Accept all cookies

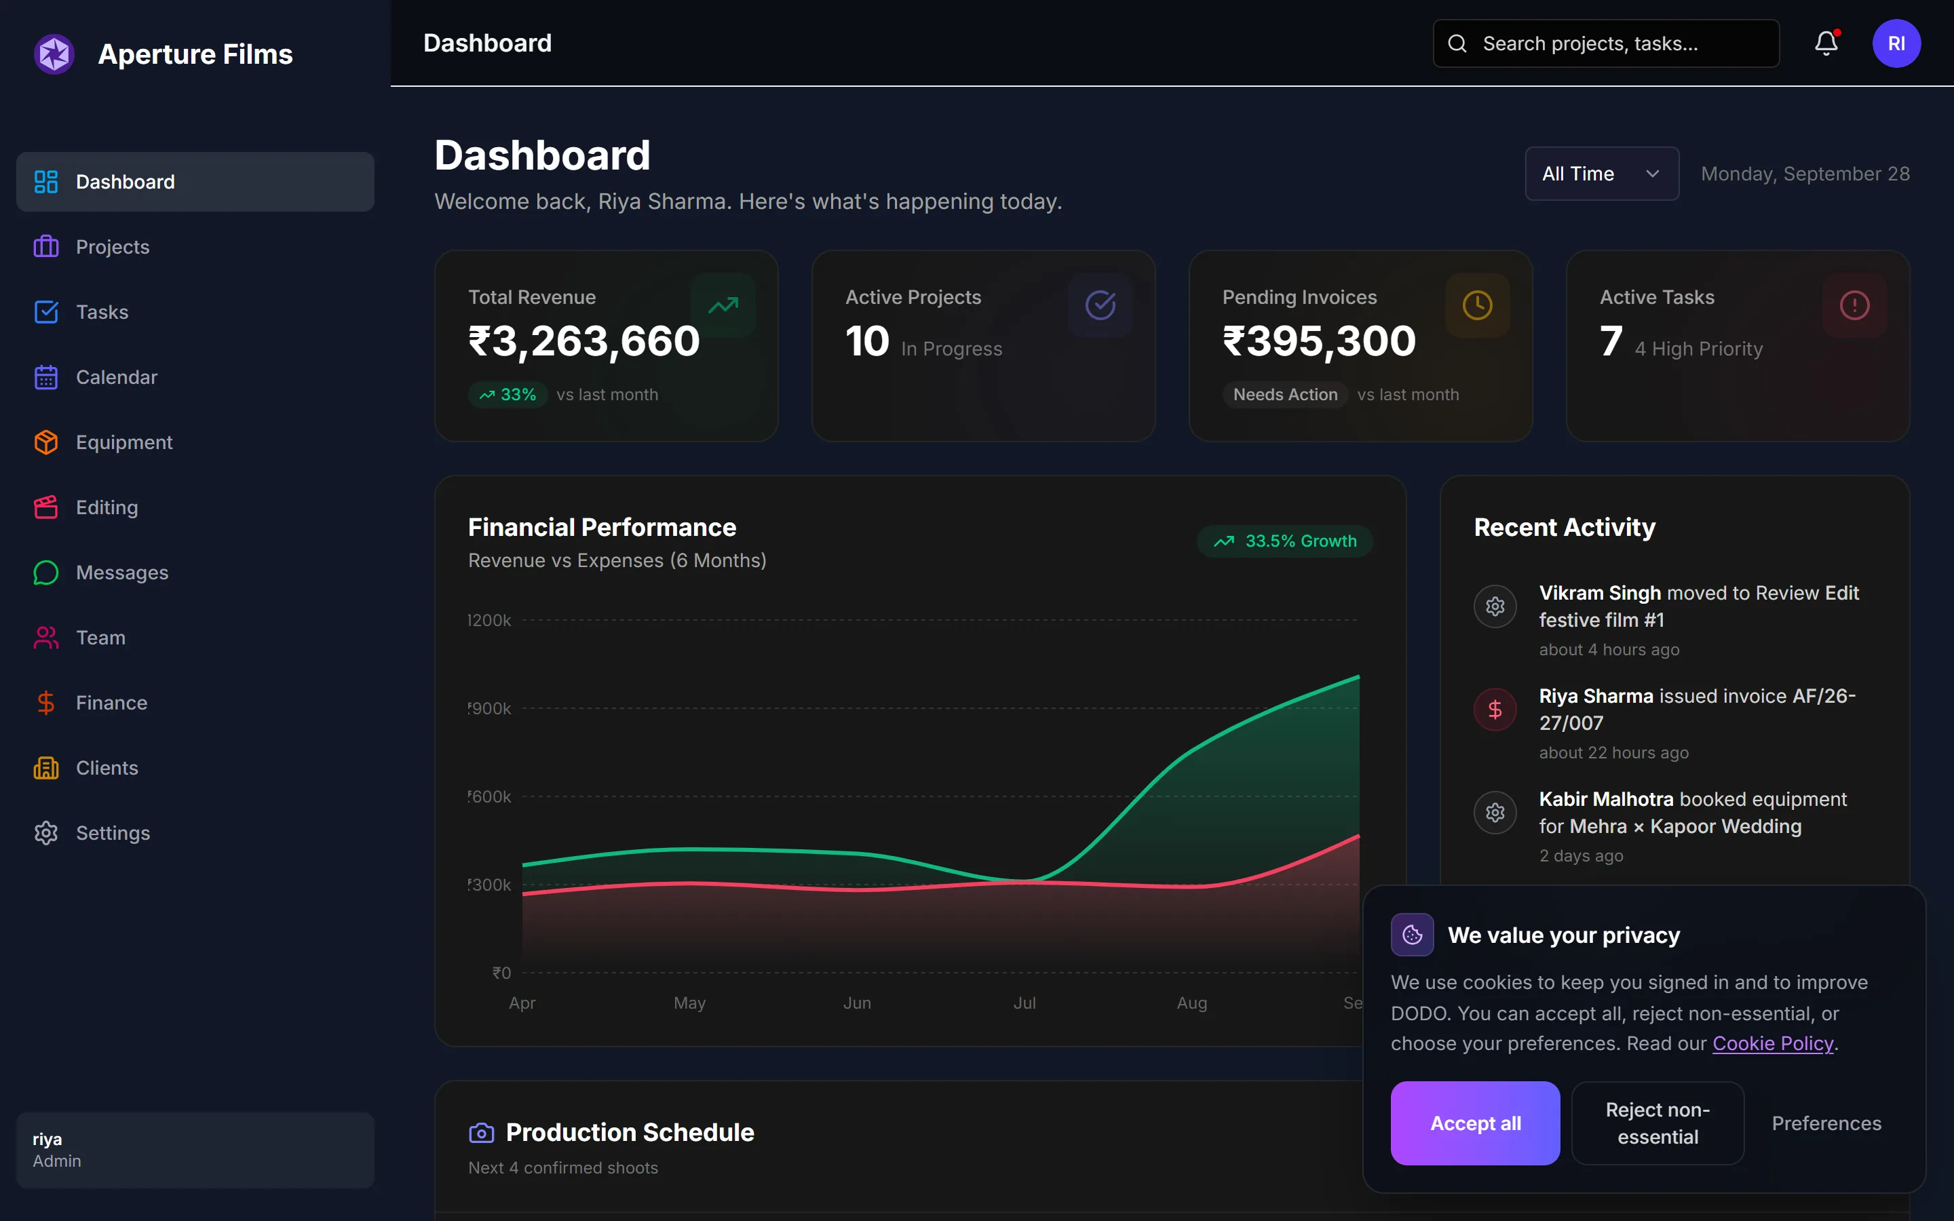tap(1475, 1123)
